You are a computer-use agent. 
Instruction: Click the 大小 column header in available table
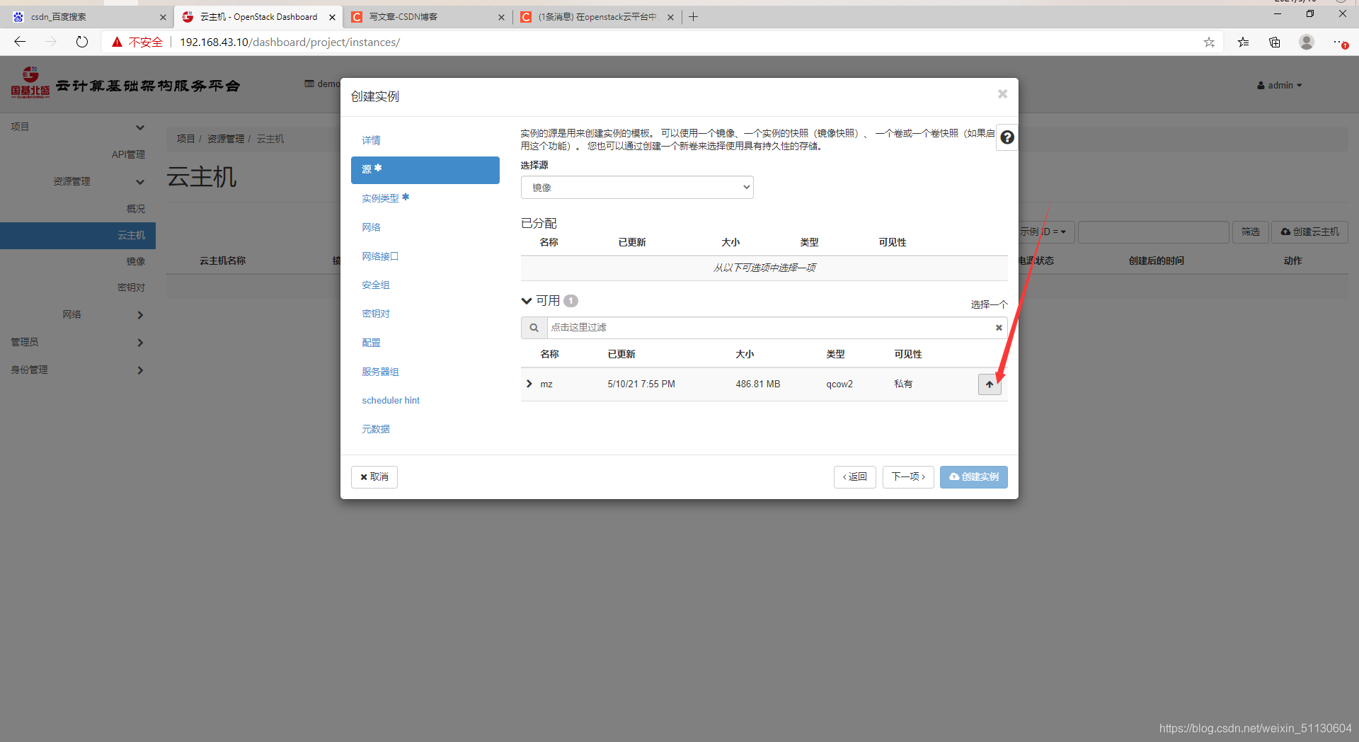[x=745, y=354]
